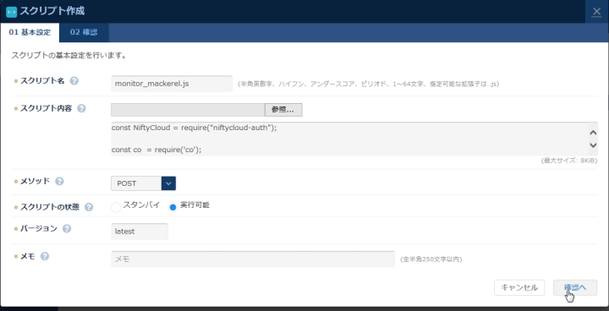Click the 参照... browse button

tap(283, 110)
